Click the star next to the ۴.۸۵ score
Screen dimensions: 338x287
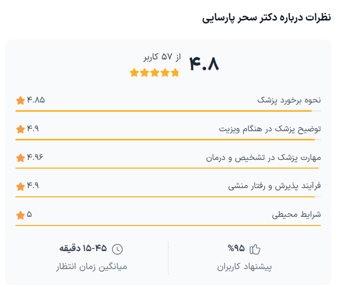[x=21, y=100]
